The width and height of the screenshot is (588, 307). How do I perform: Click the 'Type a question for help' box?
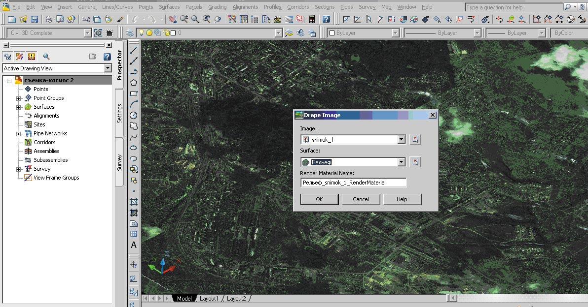pyautogui.click(x=514, y=7)
